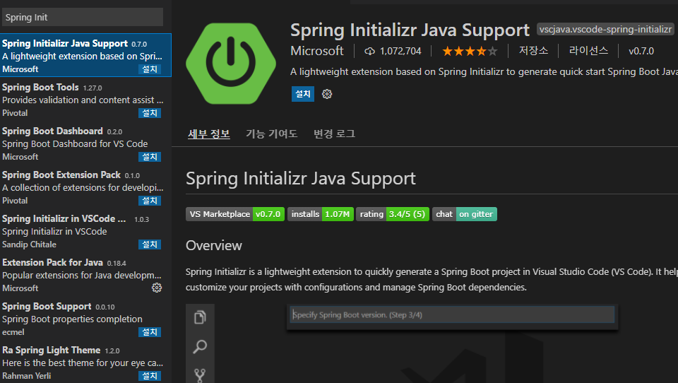Switch to the 기능 기여도 tab
678x383 pixels.
(x=271, y=134)
